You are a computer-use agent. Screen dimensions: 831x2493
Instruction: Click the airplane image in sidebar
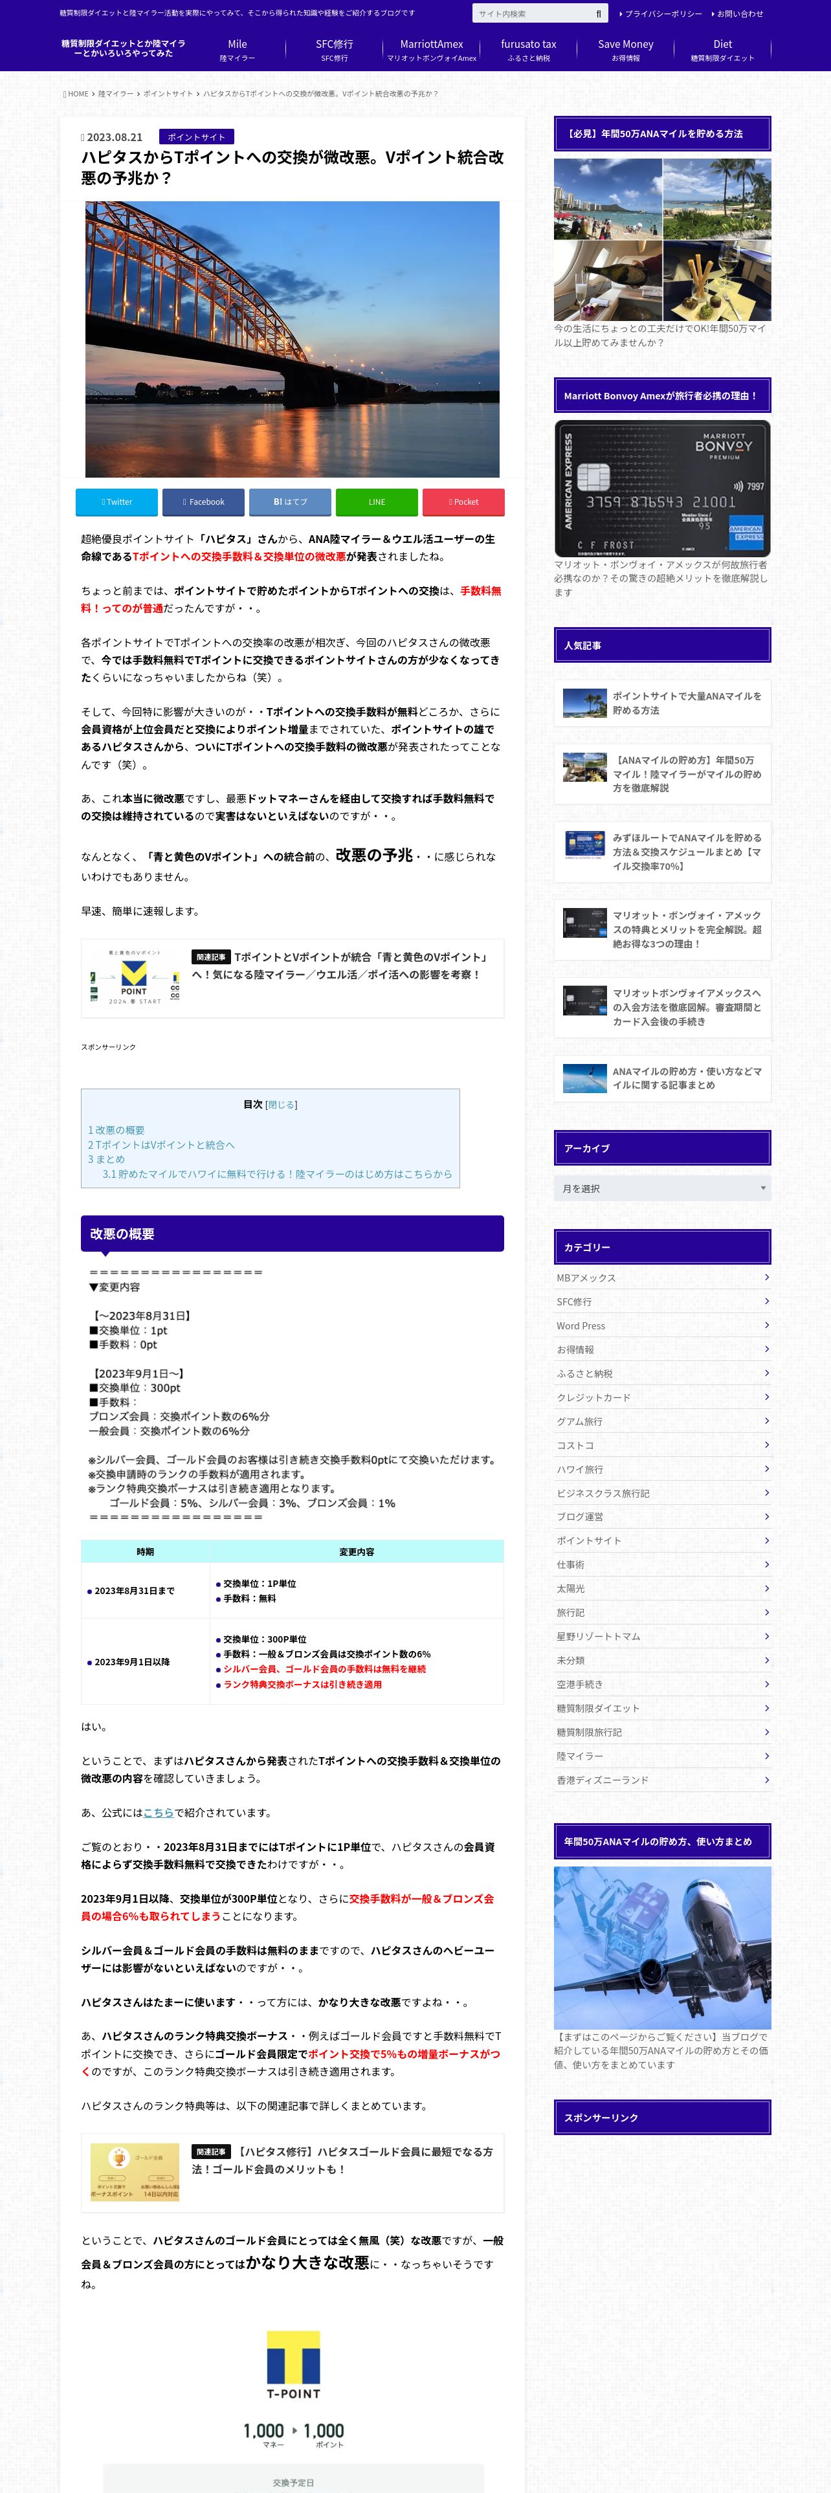663,1947
